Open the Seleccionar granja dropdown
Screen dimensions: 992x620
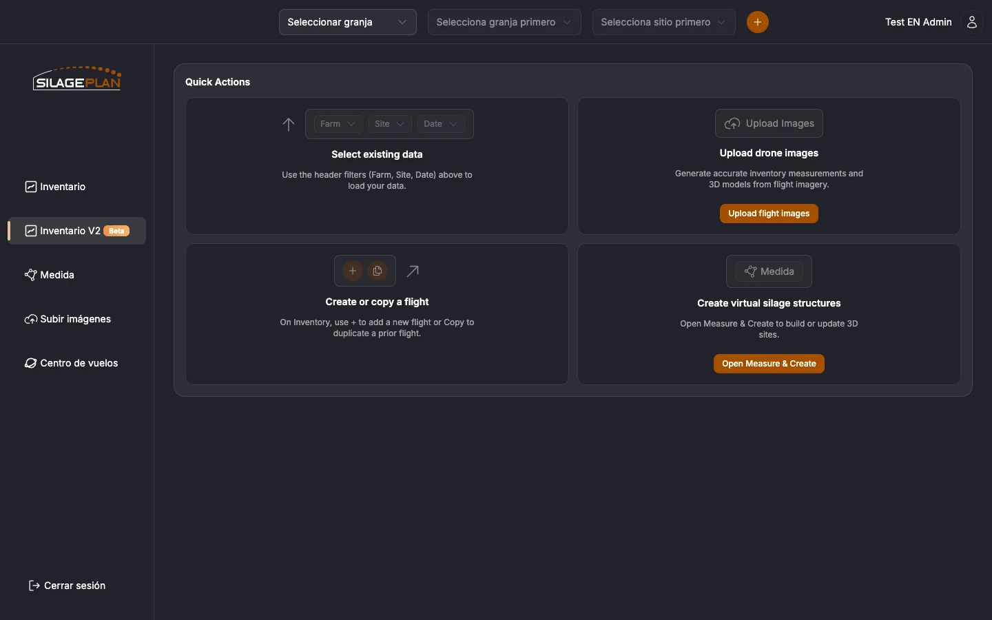click(x=348, y=22)
